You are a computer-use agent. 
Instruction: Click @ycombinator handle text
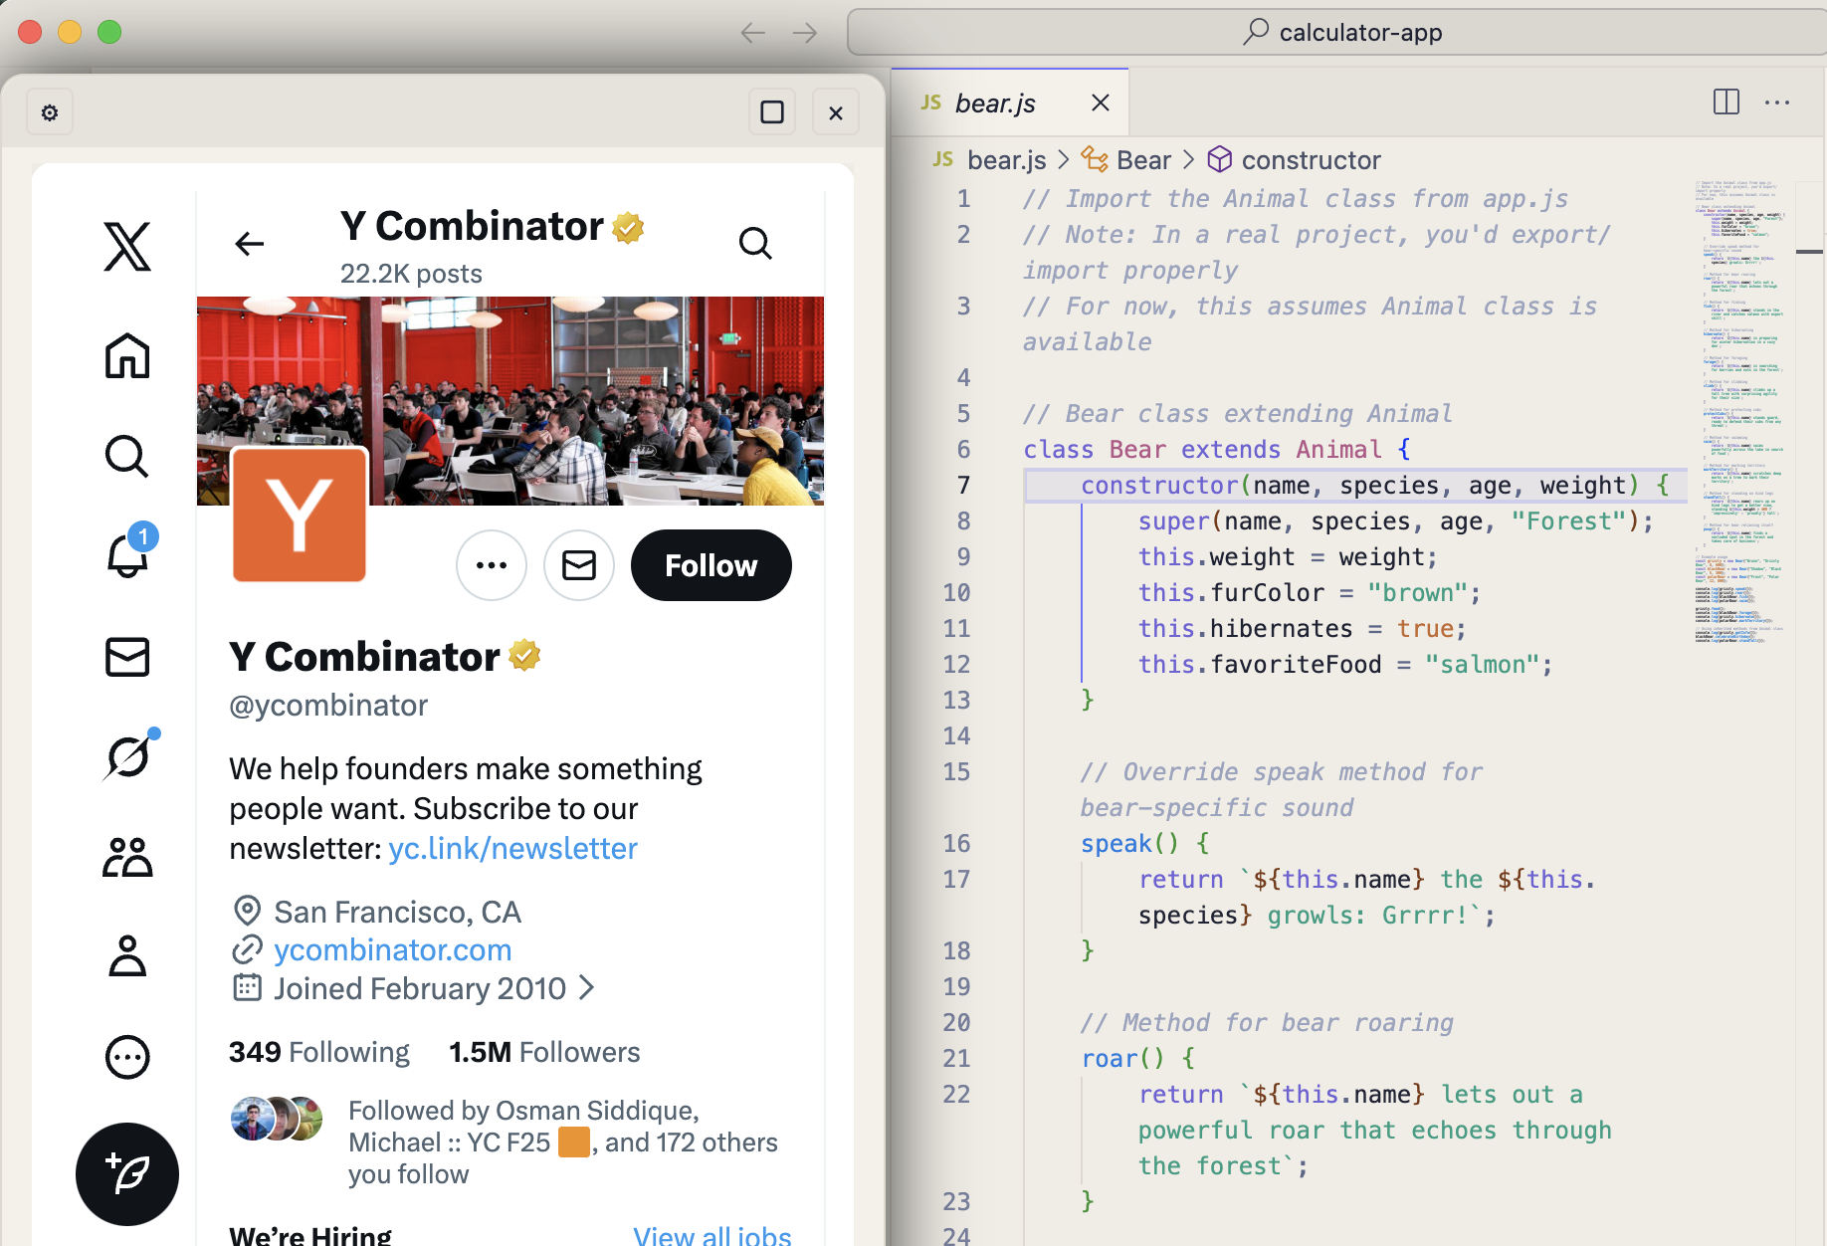[328, 706]
